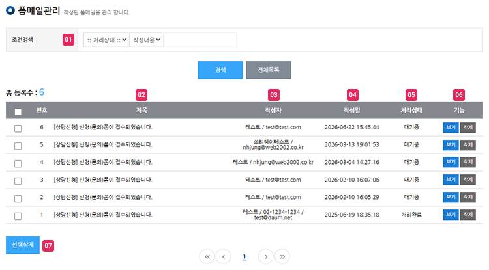Screen dimensions: 489x270
Task: Click author '쓰리웨이테스트 / nhjung@web2002.co.kr'
Action: coord(273,144)
